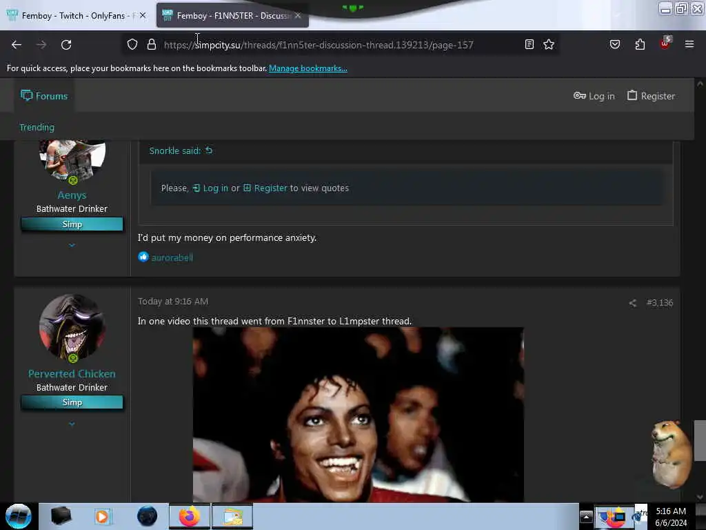Bookmark this page with the star icon
706x530 pixels.
548,44
